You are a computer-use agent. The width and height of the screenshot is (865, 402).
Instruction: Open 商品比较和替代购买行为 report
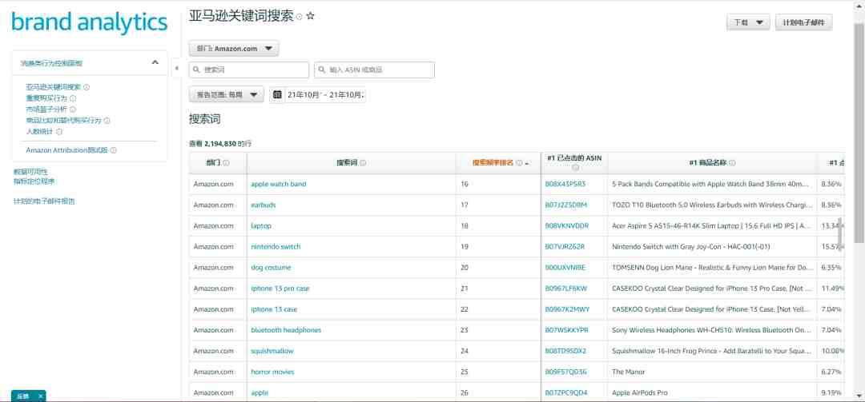point(63,121)
